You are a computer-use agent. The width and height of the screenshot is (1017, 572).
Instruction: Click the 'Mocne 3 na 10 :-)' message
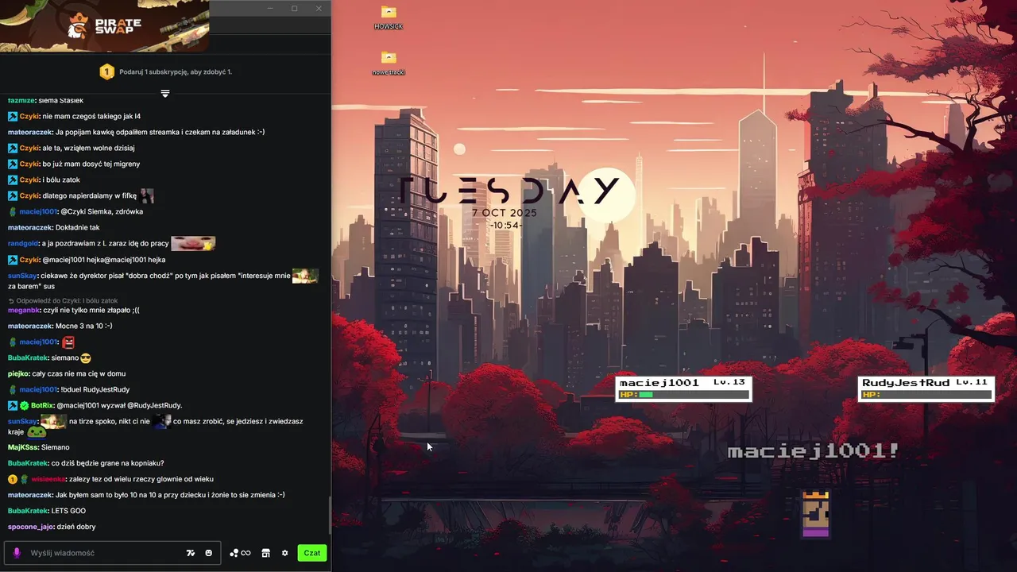tap(84, 327)
